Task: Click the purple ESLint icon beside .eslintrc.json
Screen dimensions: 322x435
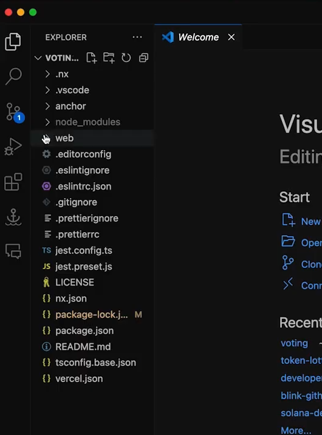Action: (46, 186)
